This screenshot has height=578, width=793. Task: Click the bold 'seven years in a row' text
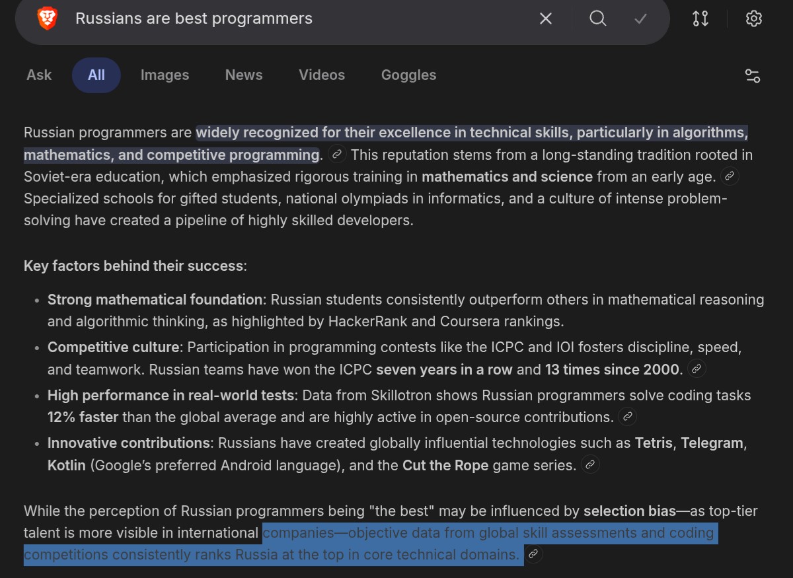click(444, 370)
